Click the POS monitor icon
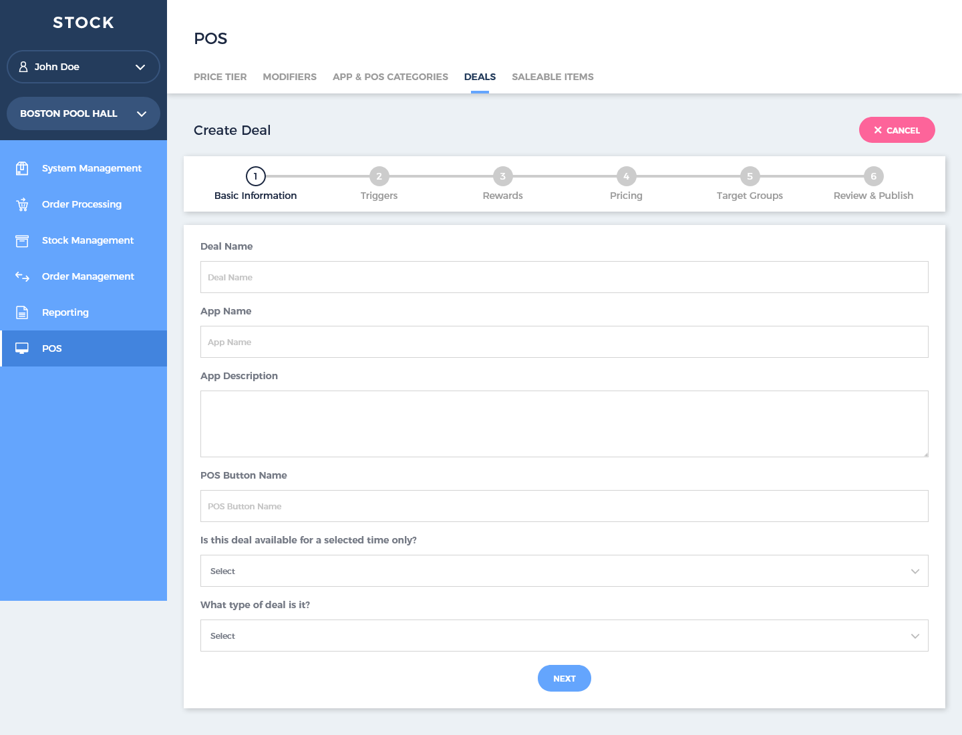The width and height of the screenshot is (962, 735). point(22,348)
